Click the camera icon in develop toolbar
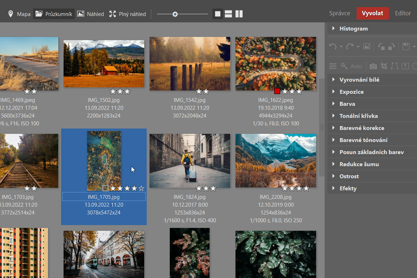The image size is (417, 278). coord(373,66)
